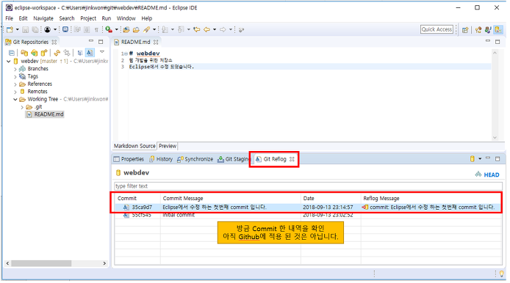Screen dimensions: 510x283
Task: Collapse the webdev repository node
Action: coord(9,61)
